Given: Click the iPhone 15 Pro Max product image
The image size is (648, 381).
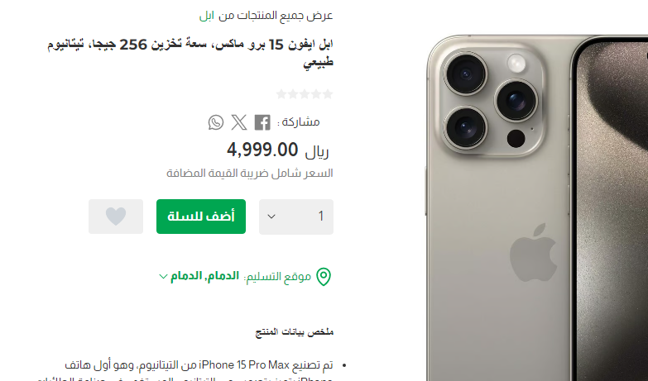Looking at the screenshot, I should tap(536, 208).
